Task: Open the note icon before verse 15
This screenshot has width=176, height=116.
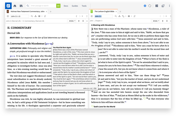Action: [x=145, y=99]
